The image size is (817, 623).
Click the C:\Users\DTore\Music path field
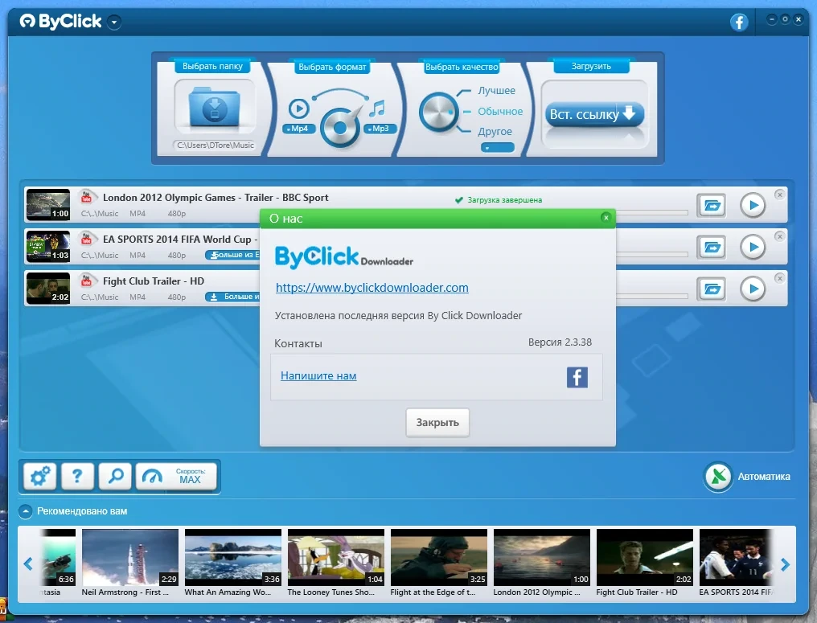216,146
